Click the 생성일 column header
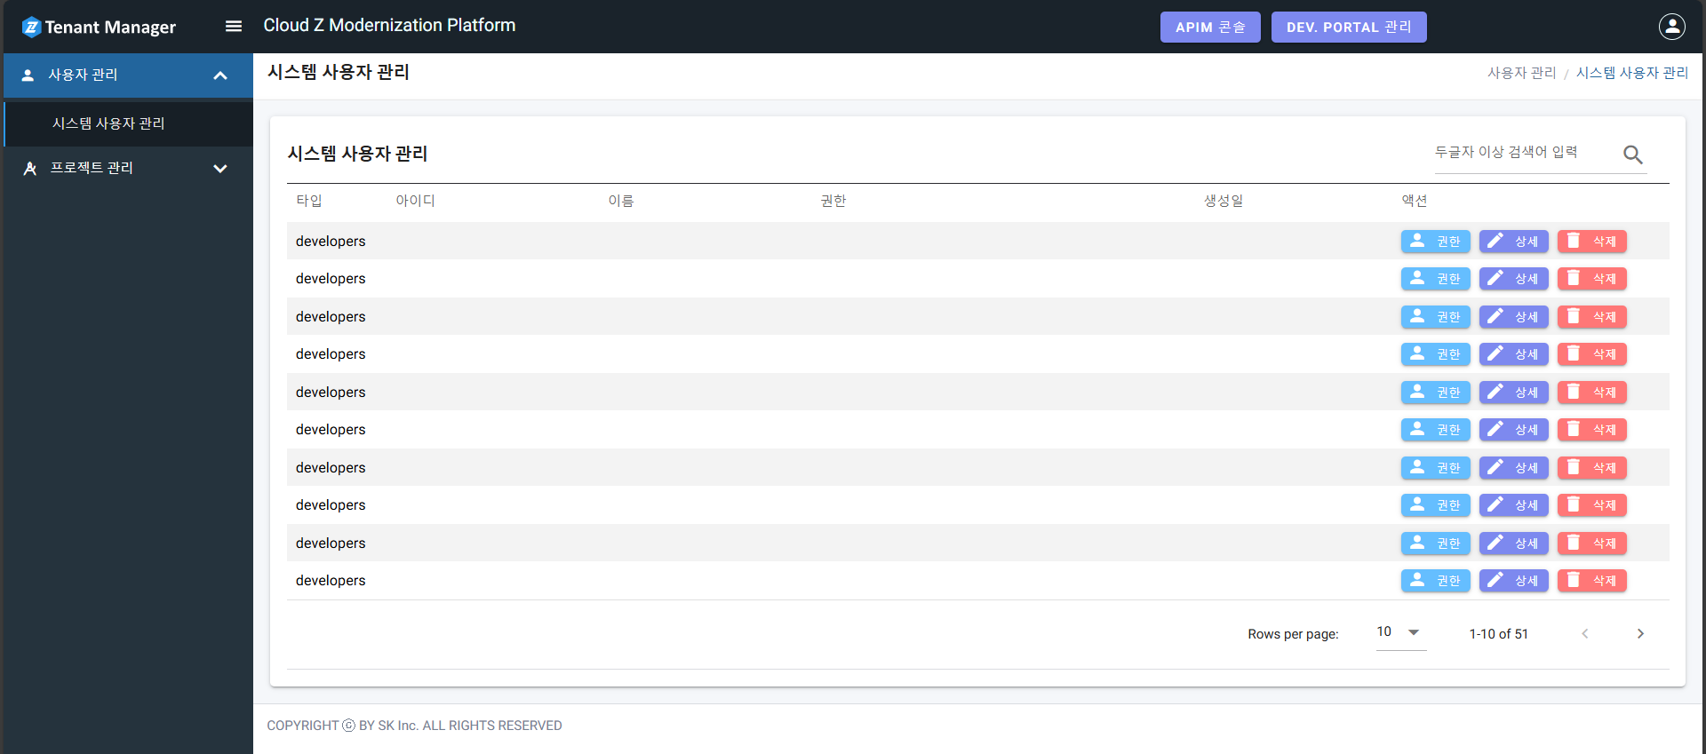 (x=1224, y=201)
